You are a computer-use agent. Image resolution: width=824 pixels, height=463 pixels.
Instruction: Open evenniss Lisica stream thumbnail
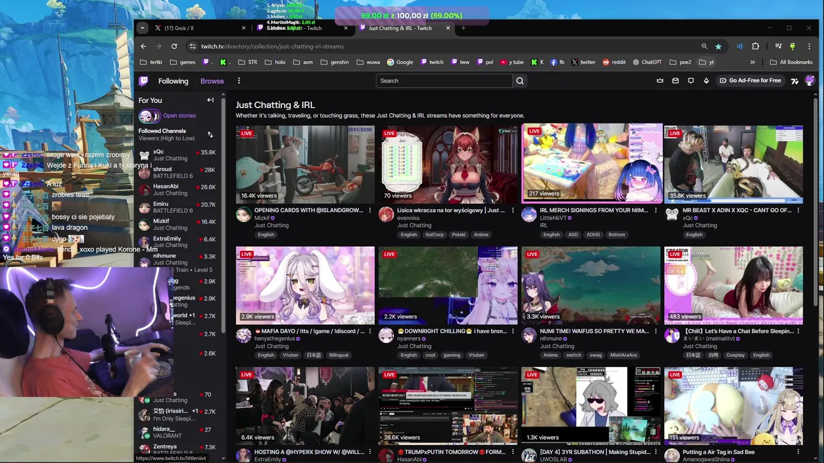[448, 164]
